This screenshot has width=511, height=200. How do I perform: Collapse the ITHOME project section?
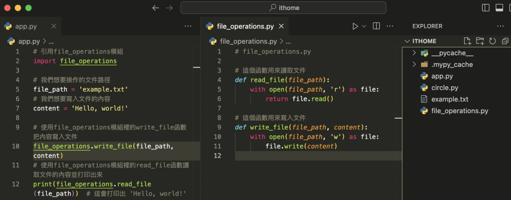pyautogui.click(x=406, y=41)
